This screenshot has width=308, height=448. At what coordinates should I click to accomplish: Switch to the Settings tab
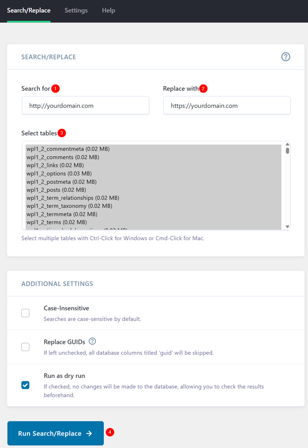[x=76, y=10]
